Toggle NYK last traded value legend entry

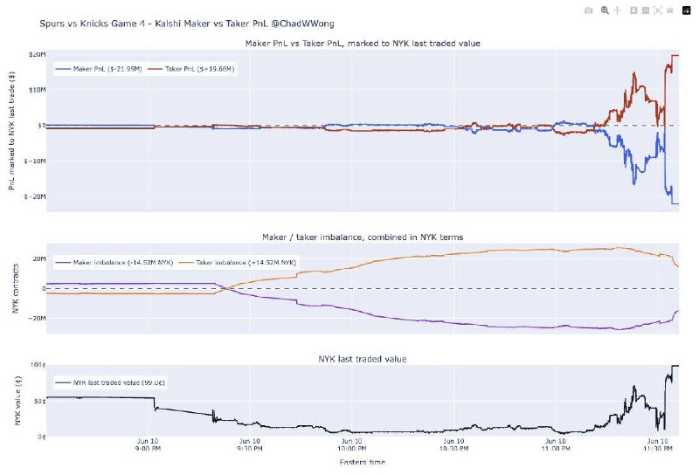[110, 382]
